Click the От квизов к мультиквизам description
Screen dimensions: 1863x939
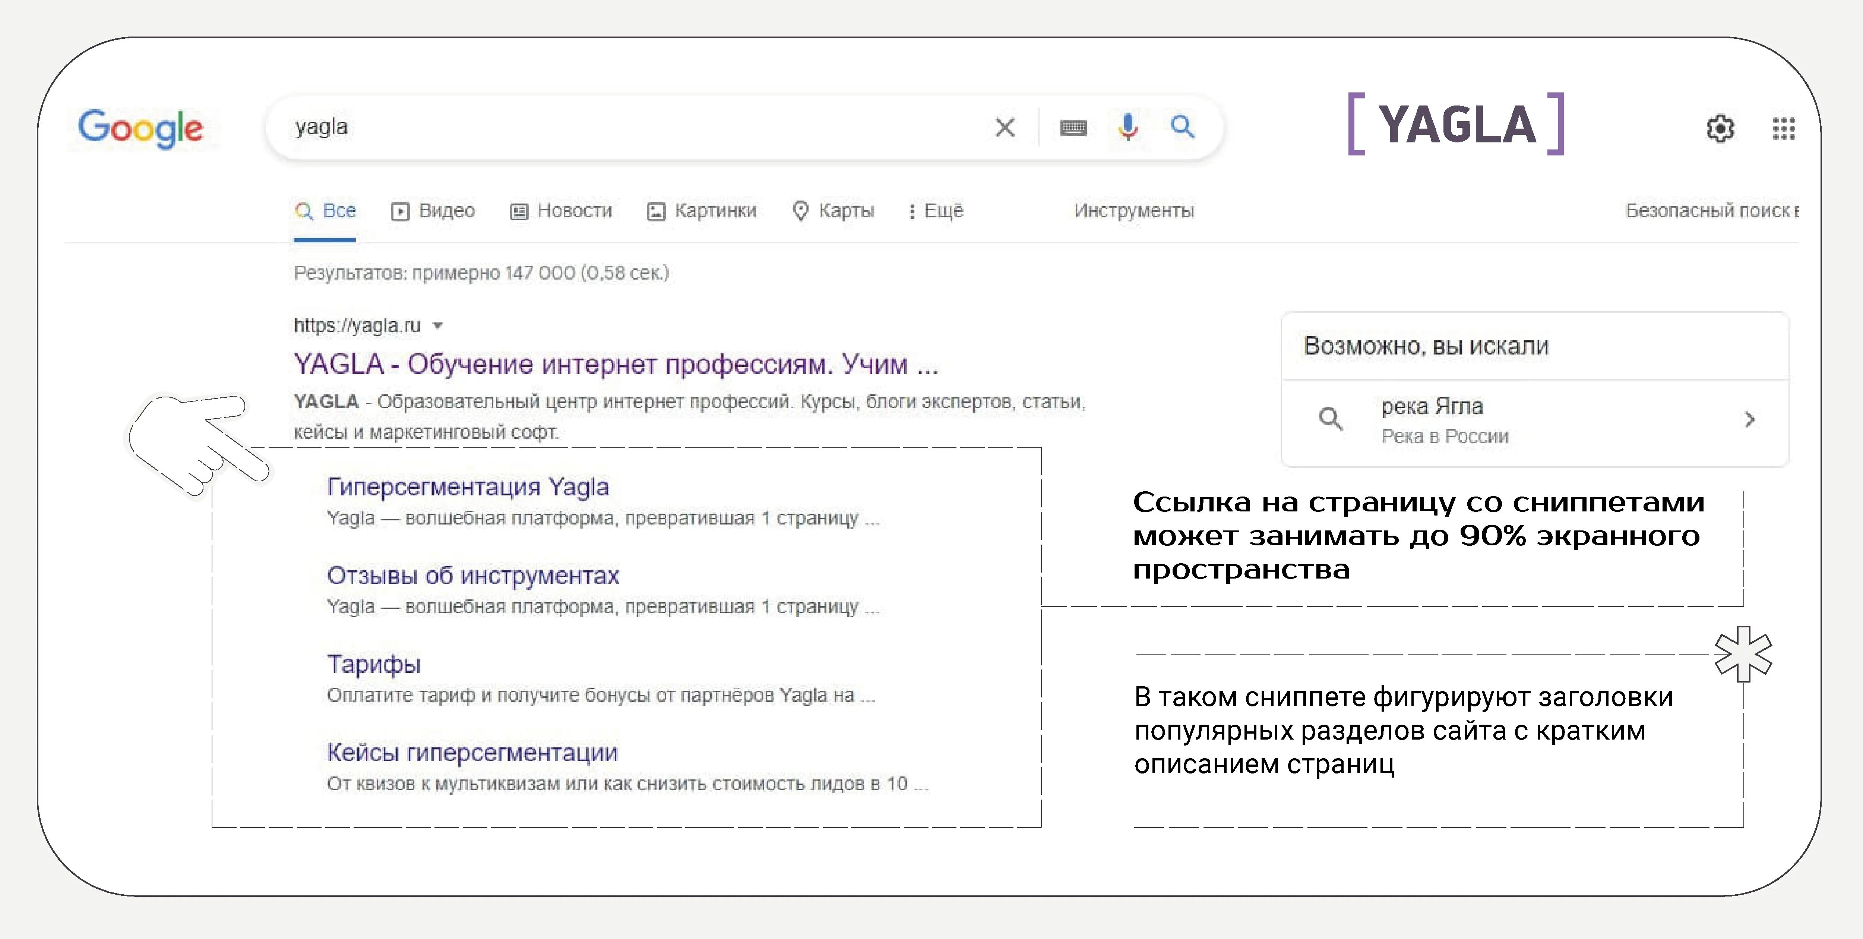627,784
